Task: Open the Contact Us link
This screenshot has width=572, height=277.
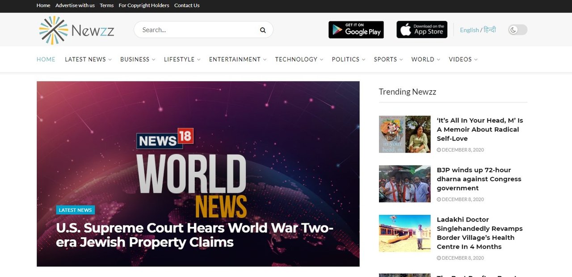Action: (x=187, y=5)
